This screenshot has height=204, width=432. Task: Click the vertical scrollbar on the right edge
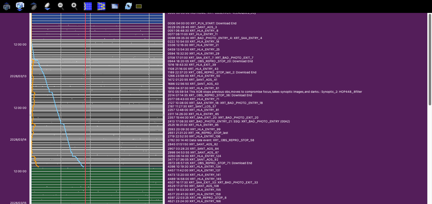[x=430, y=59]
